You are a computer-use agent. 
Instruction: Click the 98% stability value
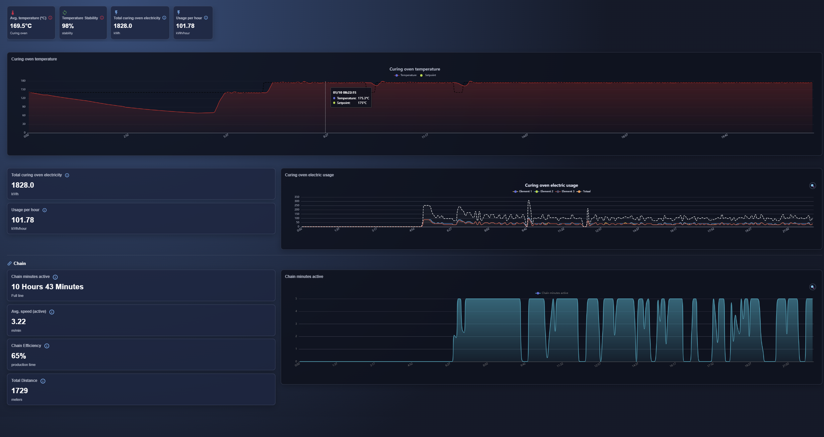point(68,26)
